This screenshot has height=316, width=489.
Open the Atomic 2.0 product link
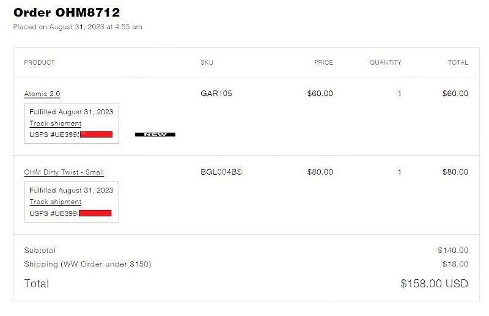[x=42, y=94]
